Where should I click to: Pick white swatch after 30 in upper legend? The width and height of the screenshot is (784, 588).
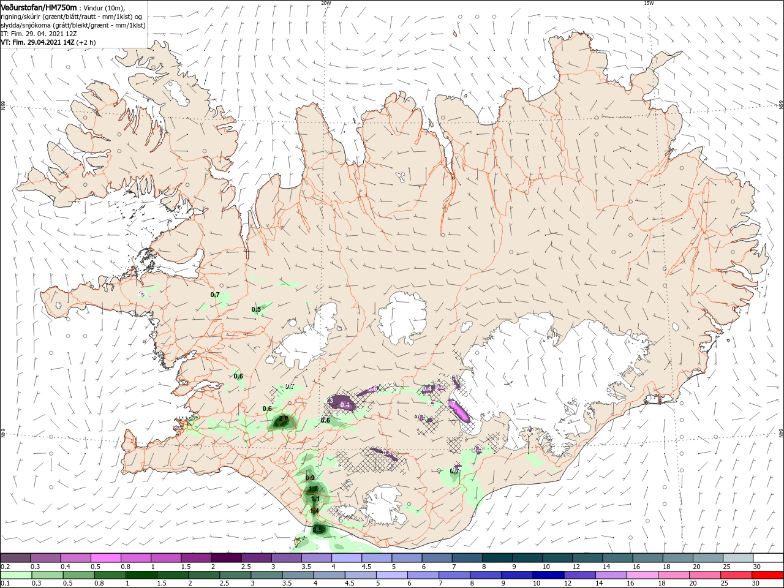768,558
